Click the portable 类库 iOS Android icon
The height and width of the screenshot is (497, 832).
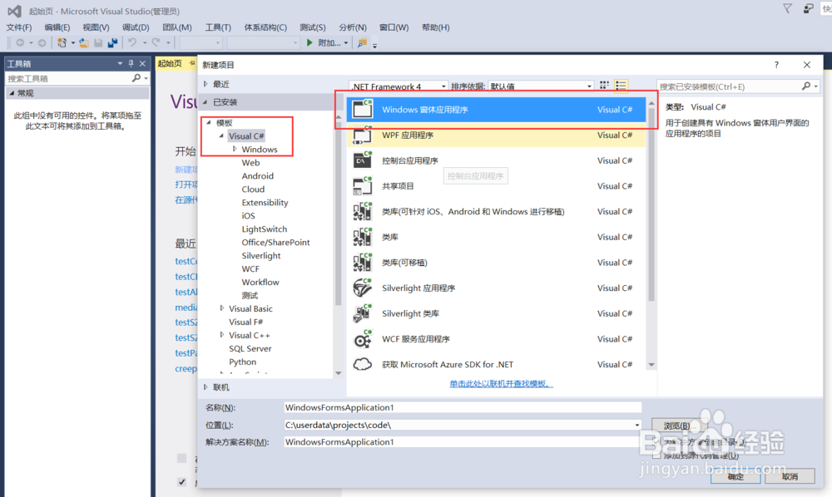(363, 211)
